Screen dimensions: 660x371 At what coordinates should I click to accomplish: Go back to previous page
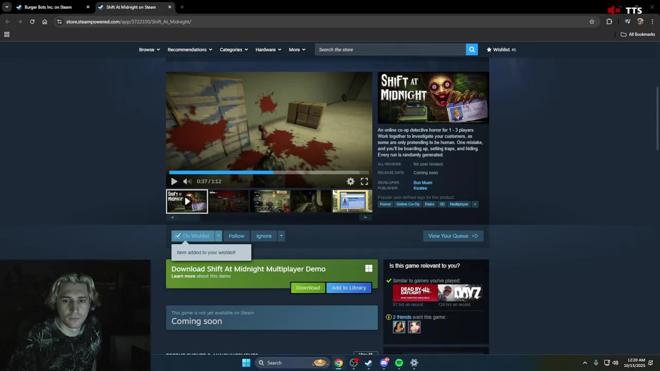point(7,22)
